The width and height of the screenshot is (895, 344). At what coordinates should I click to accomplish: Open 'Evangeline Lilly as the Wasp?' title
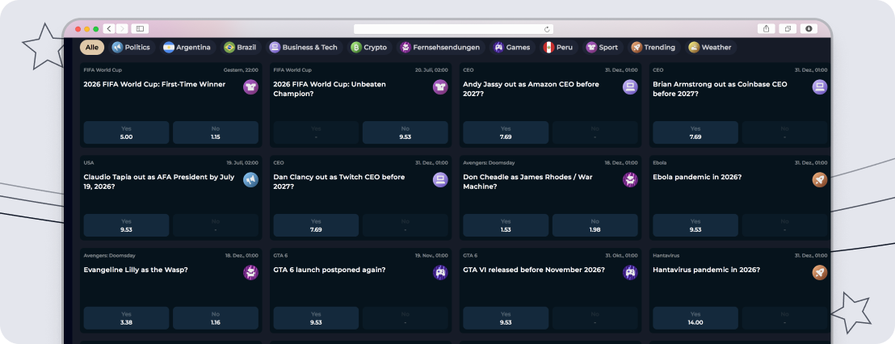[136, 270]
